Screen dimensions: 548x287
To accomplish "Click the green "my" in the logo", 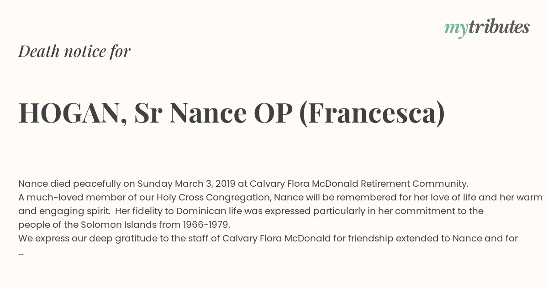I will [x=456, y=28].
